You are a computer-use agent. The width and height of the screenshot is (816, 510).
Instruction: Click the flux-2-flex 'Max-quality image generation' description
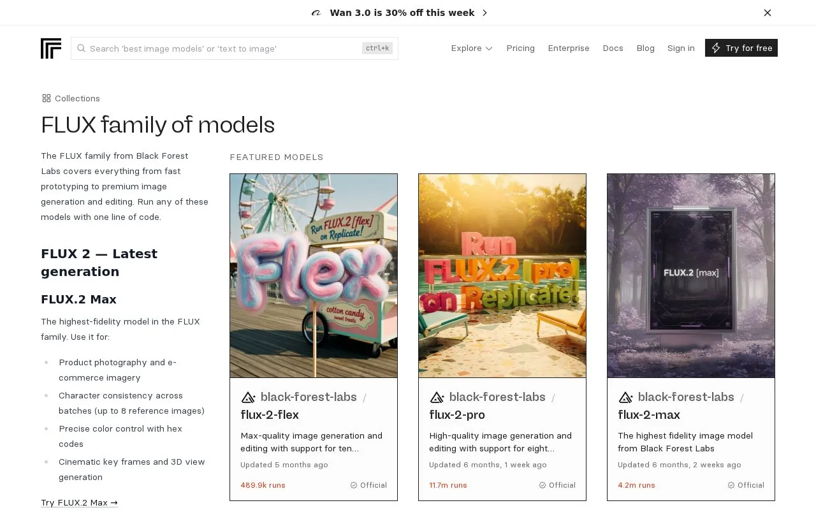point(311,442)
